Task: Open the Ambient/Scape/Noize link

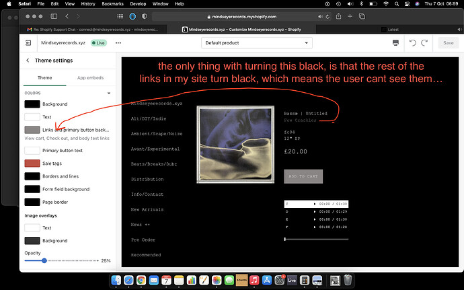Action: pyautogui.click(x=157, y=134)
